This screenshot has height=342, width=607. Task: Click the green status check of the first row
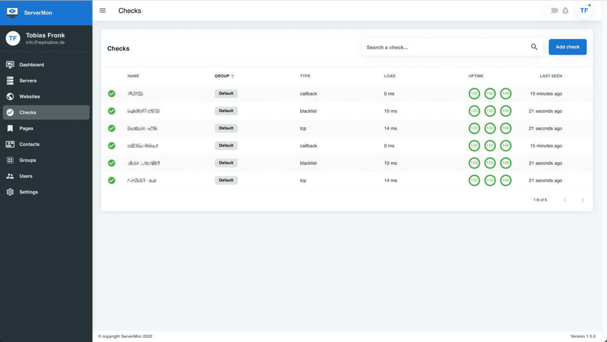(111, 93)
